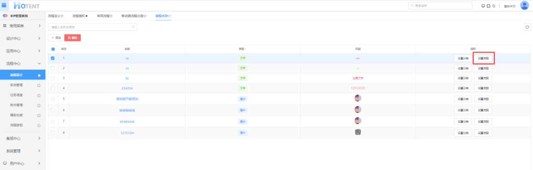The height and width of the screenshot is (170, 533).
Task: Click the red 删除 button
Action: (72, 38)
